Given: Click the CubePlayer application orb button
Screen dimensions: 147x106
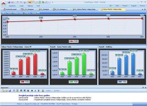Looking at the screenshot, I should (4, 4).
